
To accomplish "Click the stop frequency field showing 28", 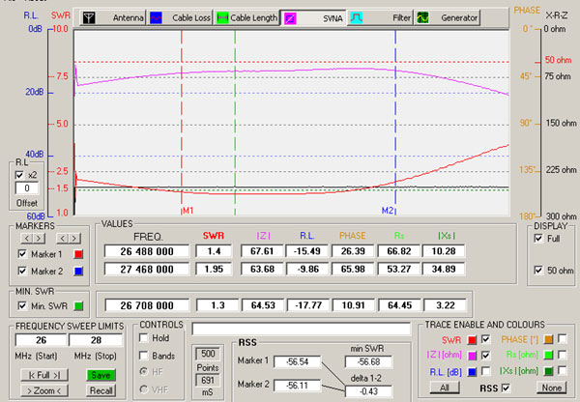I will click(x=96, y=340).
